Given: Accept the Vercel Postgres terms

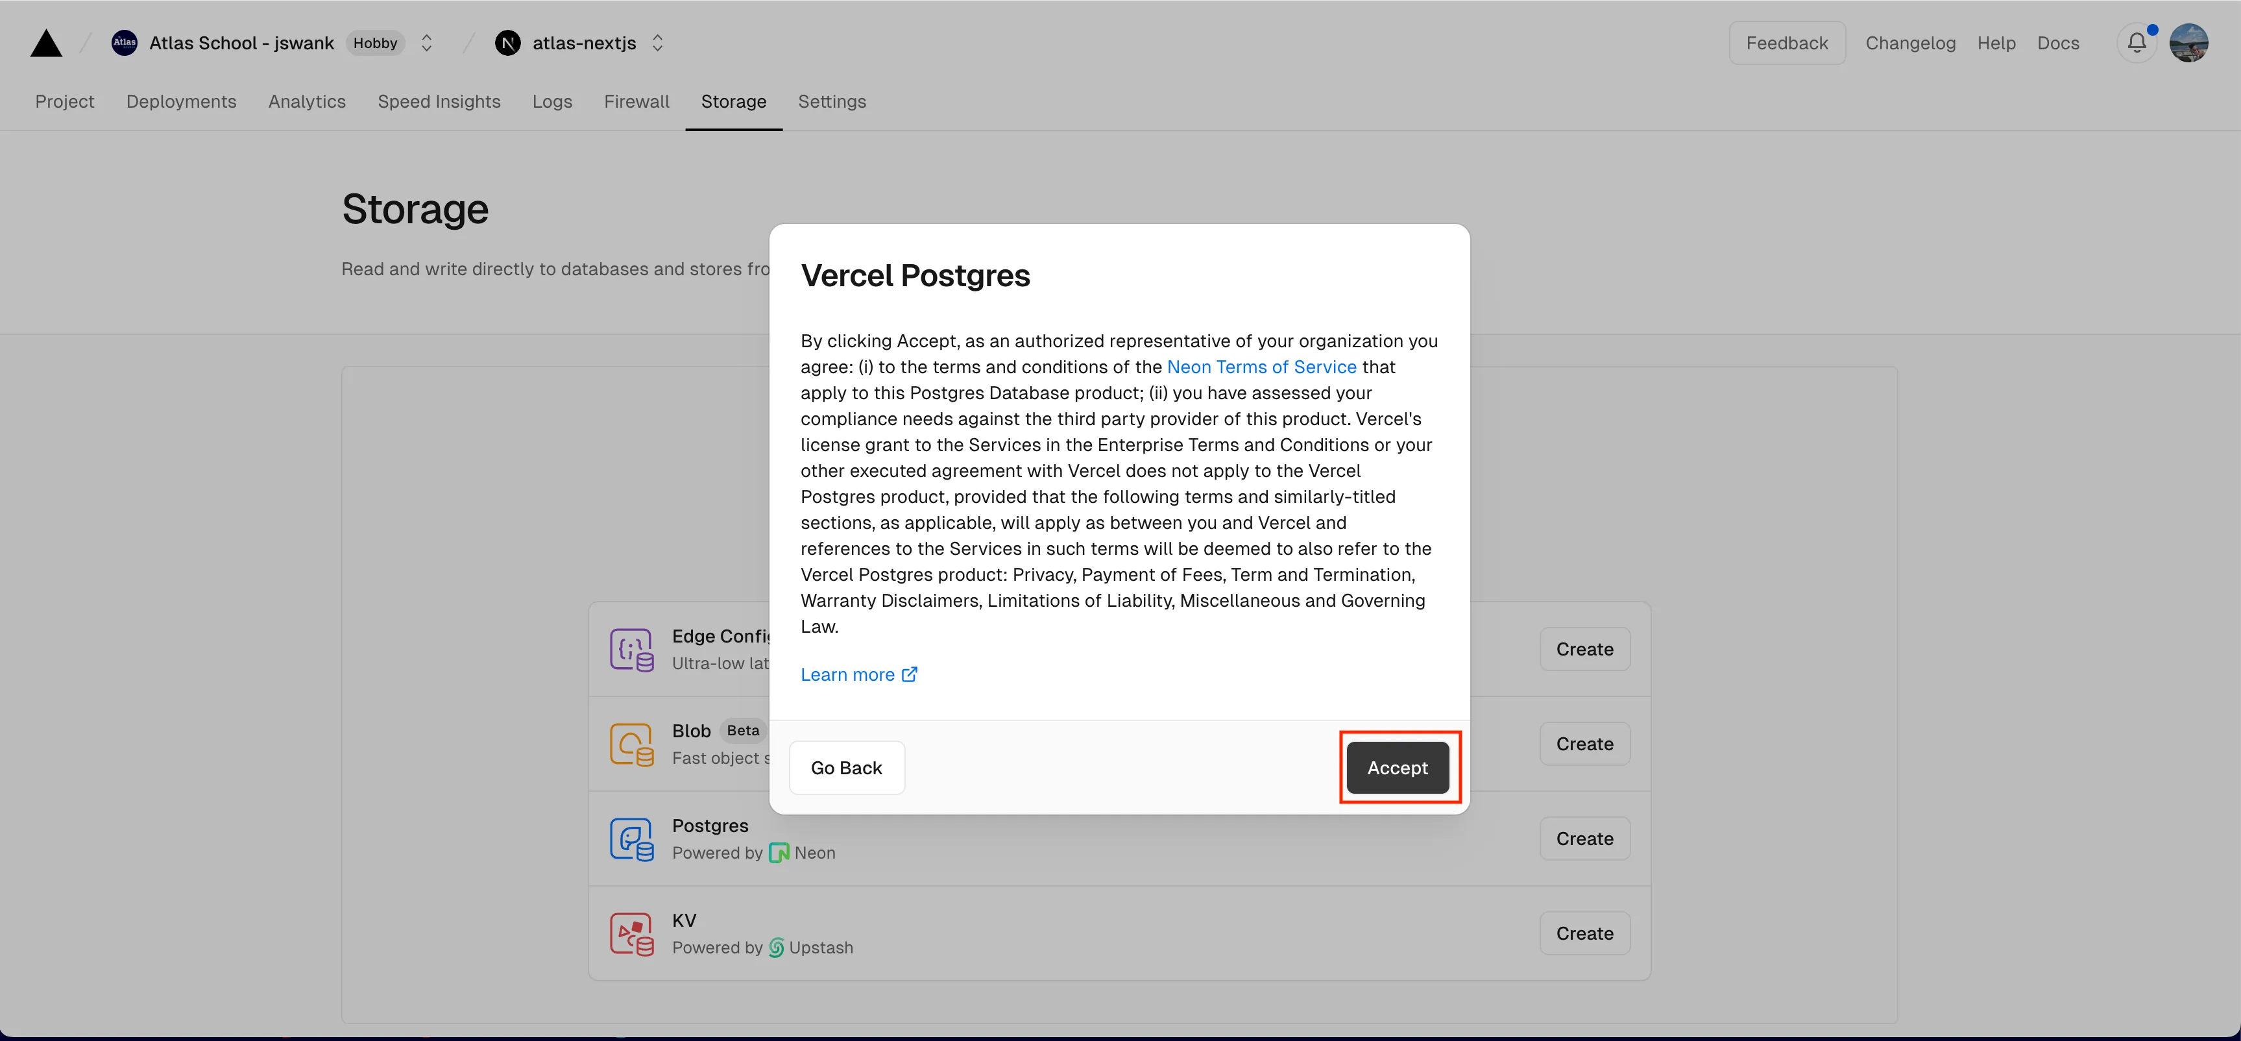Looking at the screenshot, I should [x=1397, y=768].
